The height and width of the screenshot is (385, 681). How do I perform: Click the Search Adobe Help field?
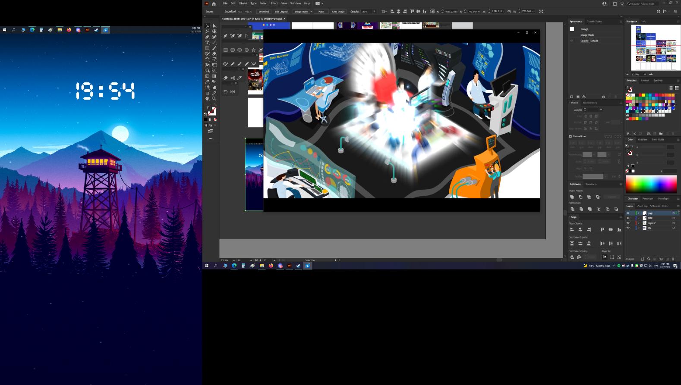coord(642,3)
